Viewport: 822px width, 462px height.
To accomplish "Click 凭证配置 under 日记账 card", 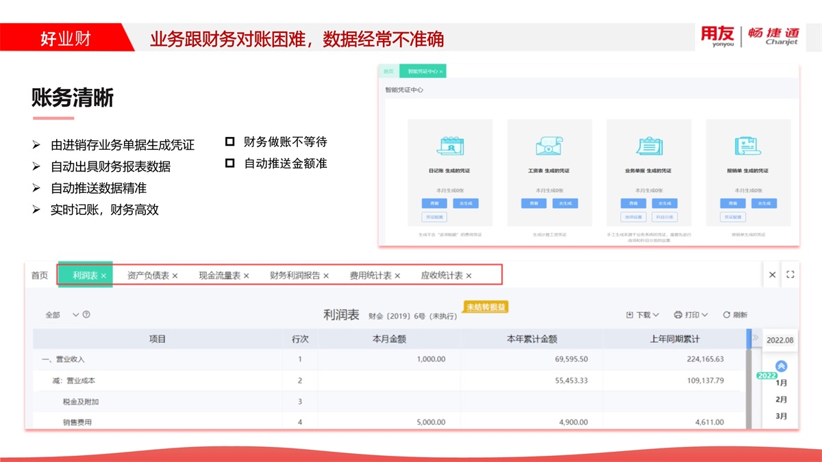I will pos(434,217).
